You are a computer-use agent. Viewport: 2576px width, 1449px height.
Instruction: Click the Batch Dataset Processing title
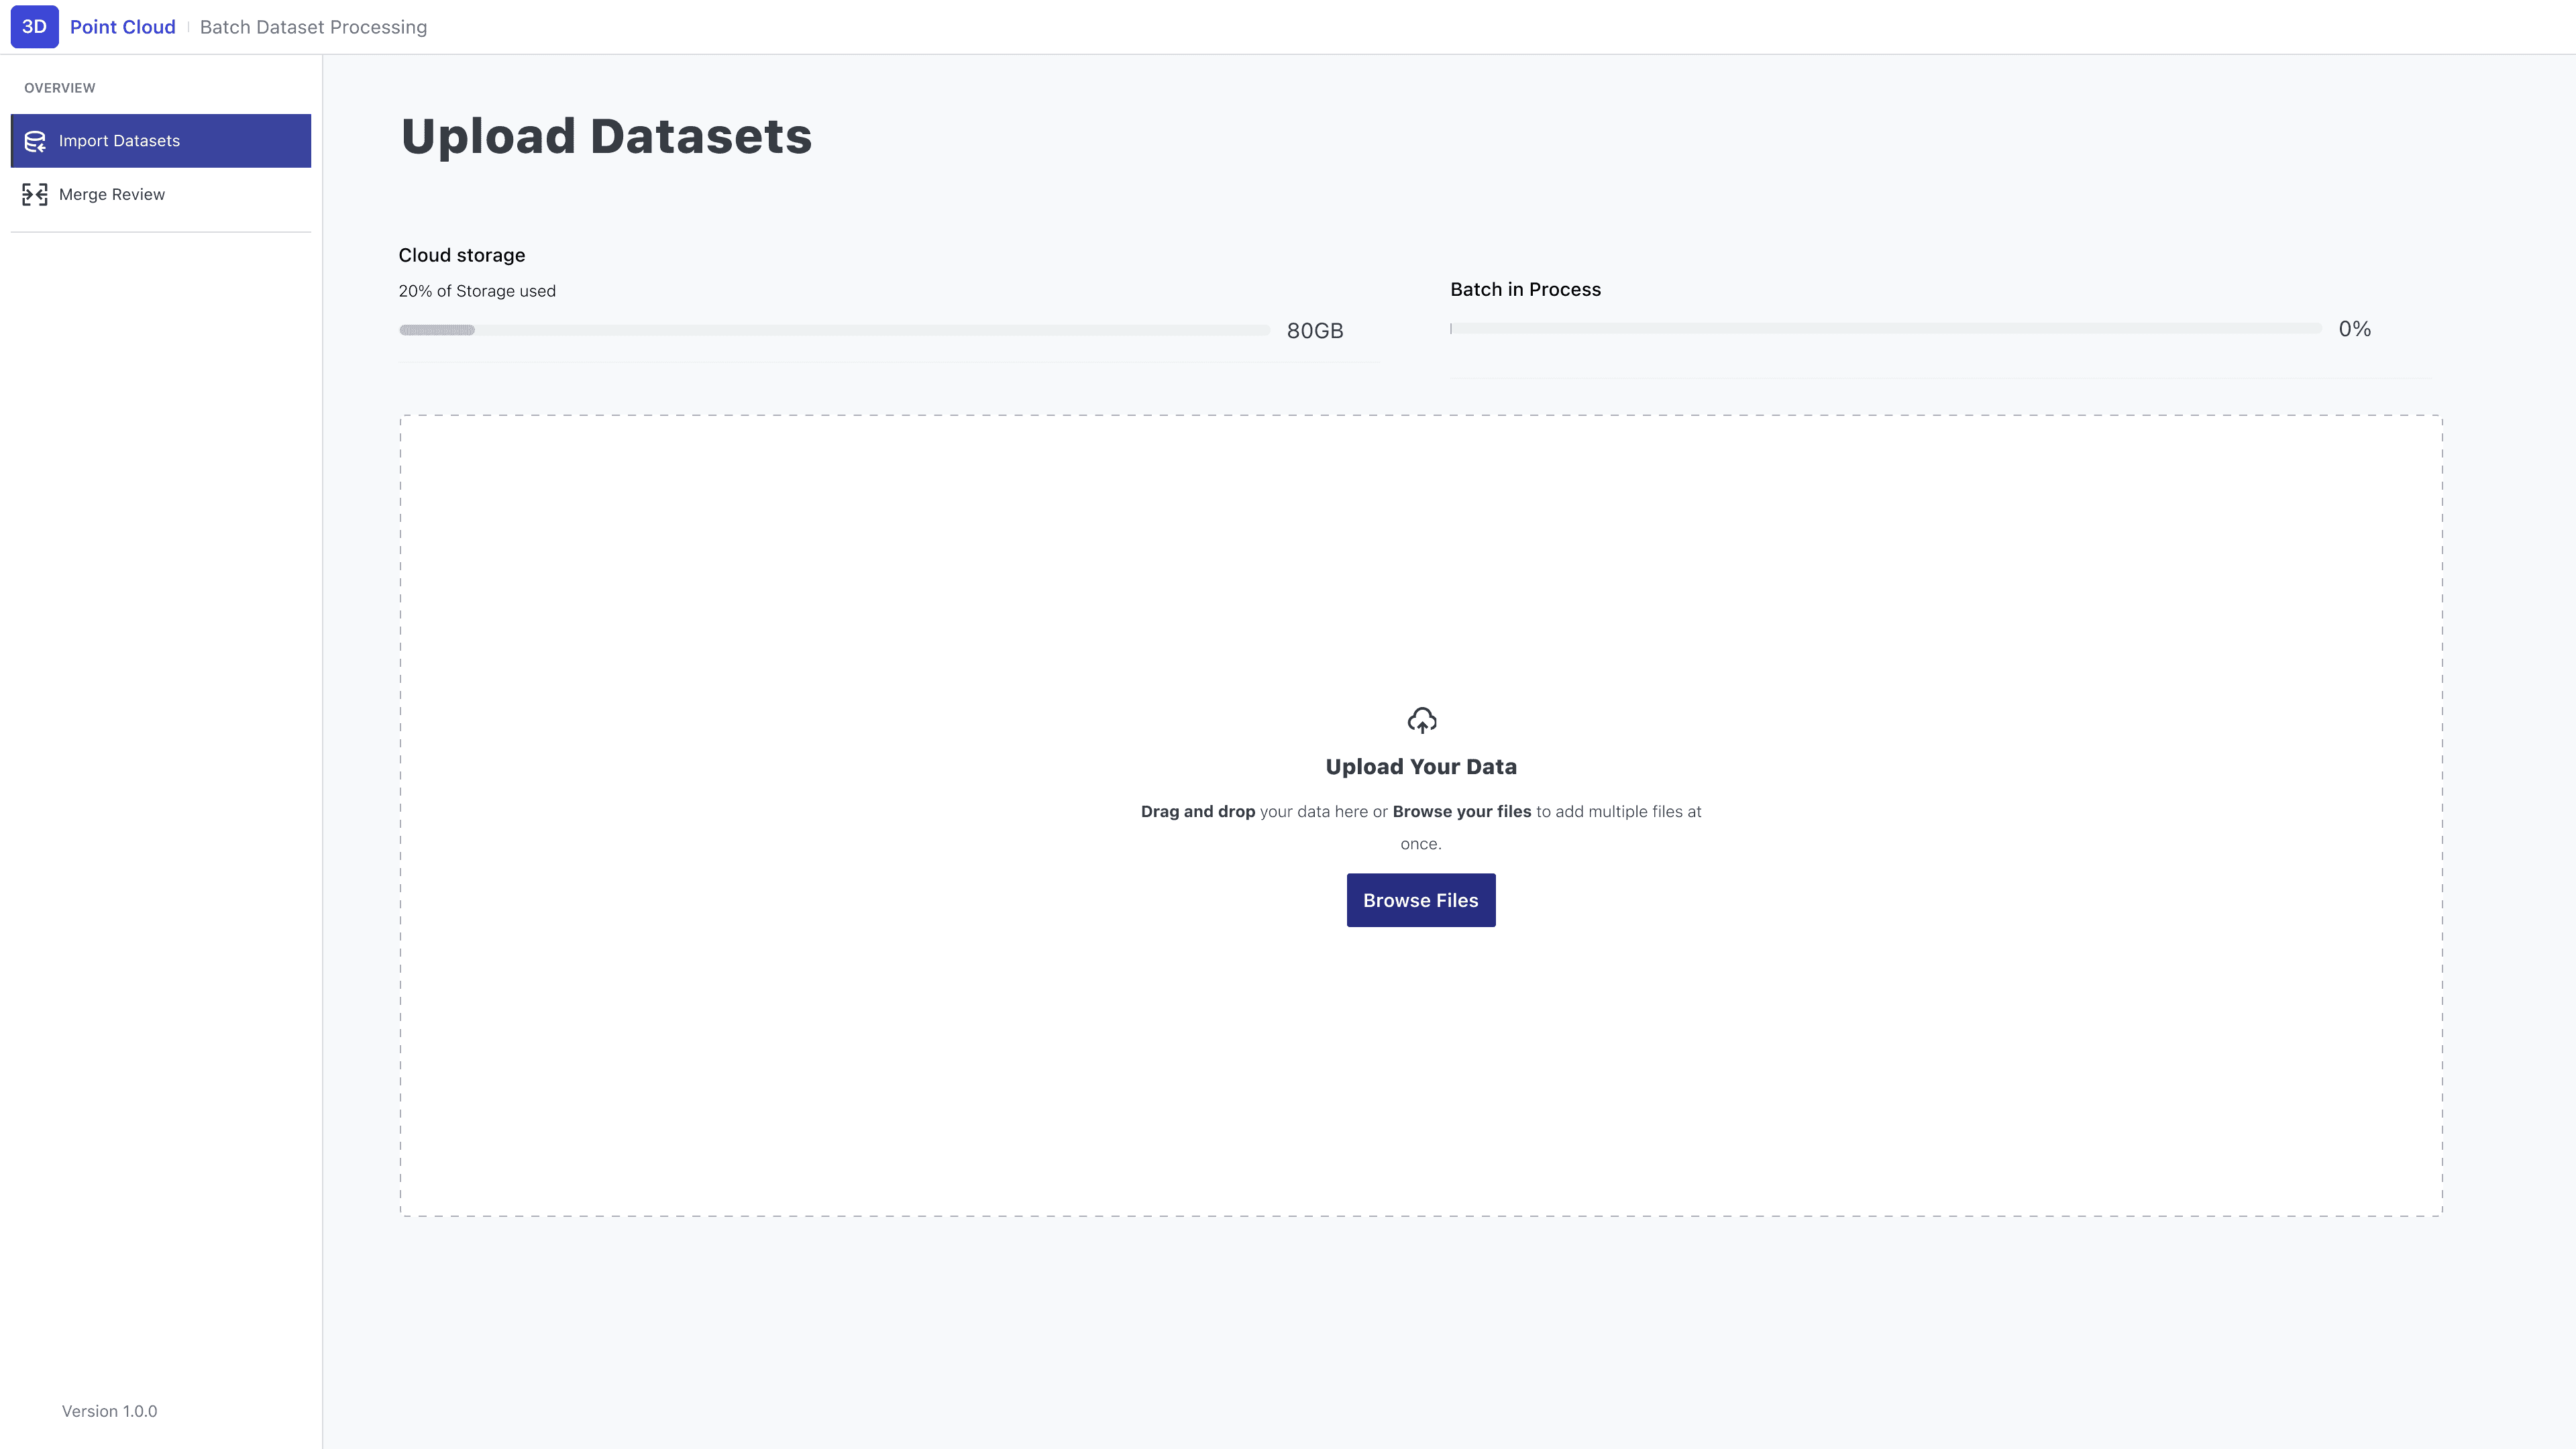click(x=313, y=27)
